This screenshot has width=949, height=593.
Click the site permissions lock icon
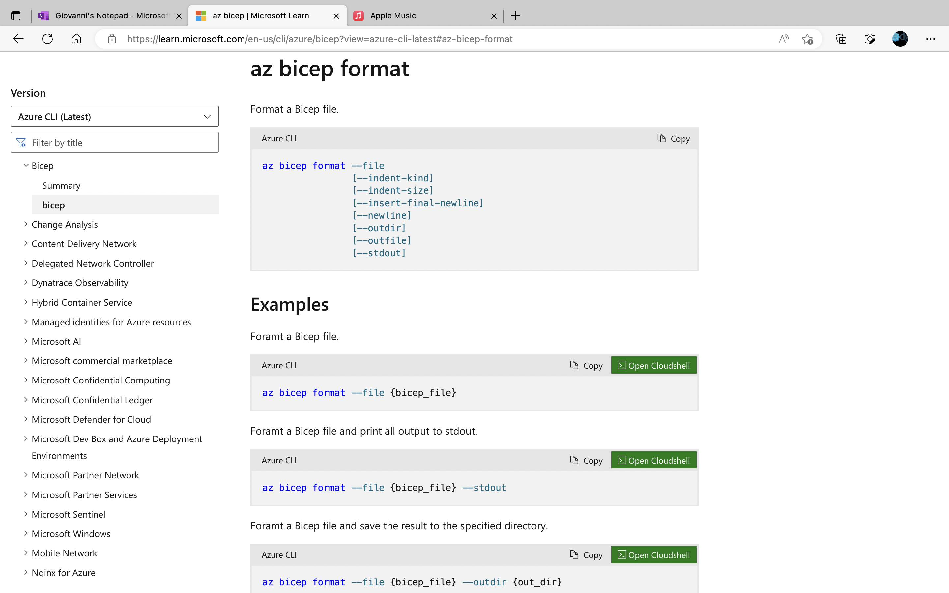[112, 39]
